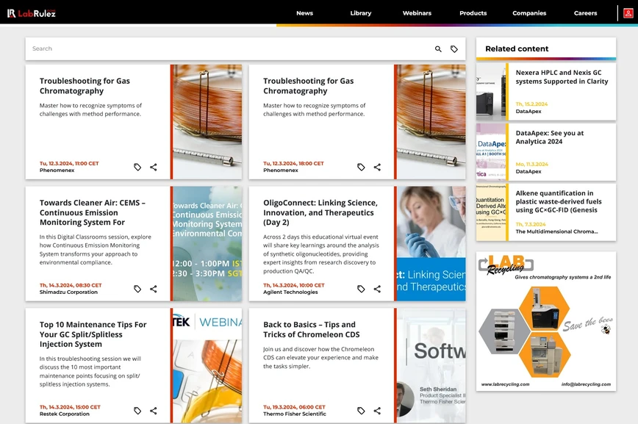This screenshot has width=638, height=424.
Task: Click the Restek webinar thumbnail image
Action: click(x=207, y=365)
